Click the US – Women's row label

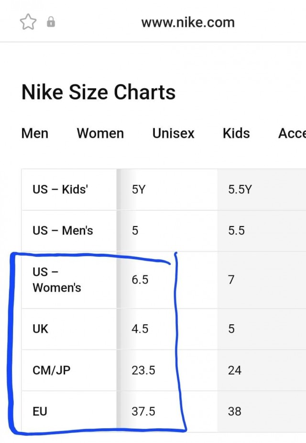pyautogui.click(x=57, y=280)
